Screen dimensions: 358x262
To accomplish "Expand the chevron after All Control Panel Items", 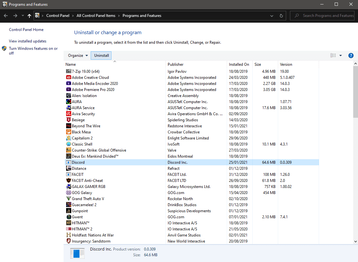I will (x=119, y=16).
